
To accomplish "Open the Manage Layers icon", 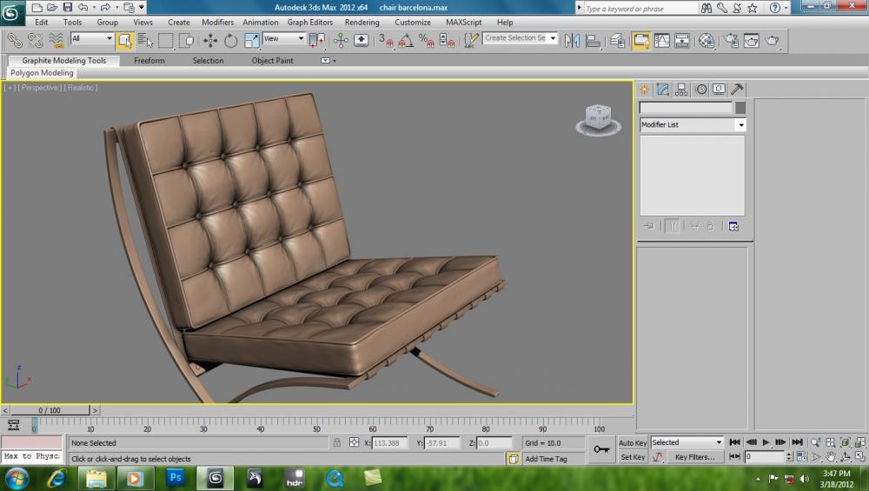I will tap(617, 41).
